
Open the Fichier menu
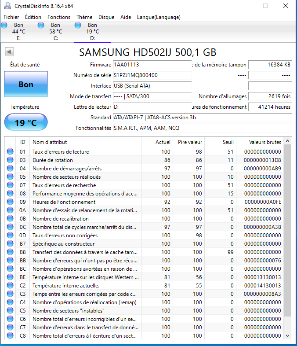[11, 17]
